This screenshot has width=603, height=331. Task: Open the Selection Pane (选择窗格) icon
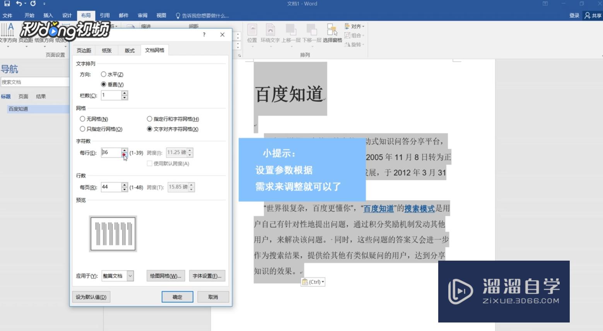click(x=332, y=33)
